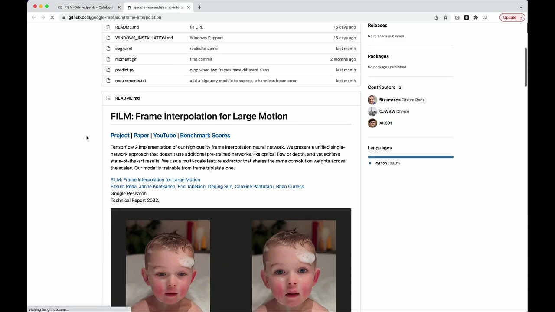The image size is (555, 312).
Task: Click the share page icon in address bar
Action: pyautogui.click(x=436, y=17)
